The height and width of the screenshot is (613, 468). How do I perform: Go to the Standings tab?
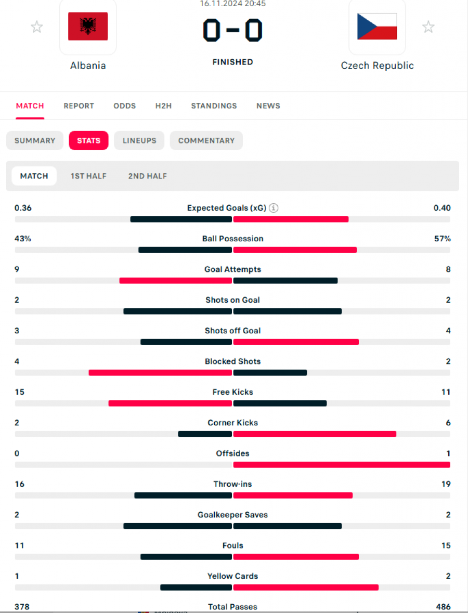[x=214, y=106]
